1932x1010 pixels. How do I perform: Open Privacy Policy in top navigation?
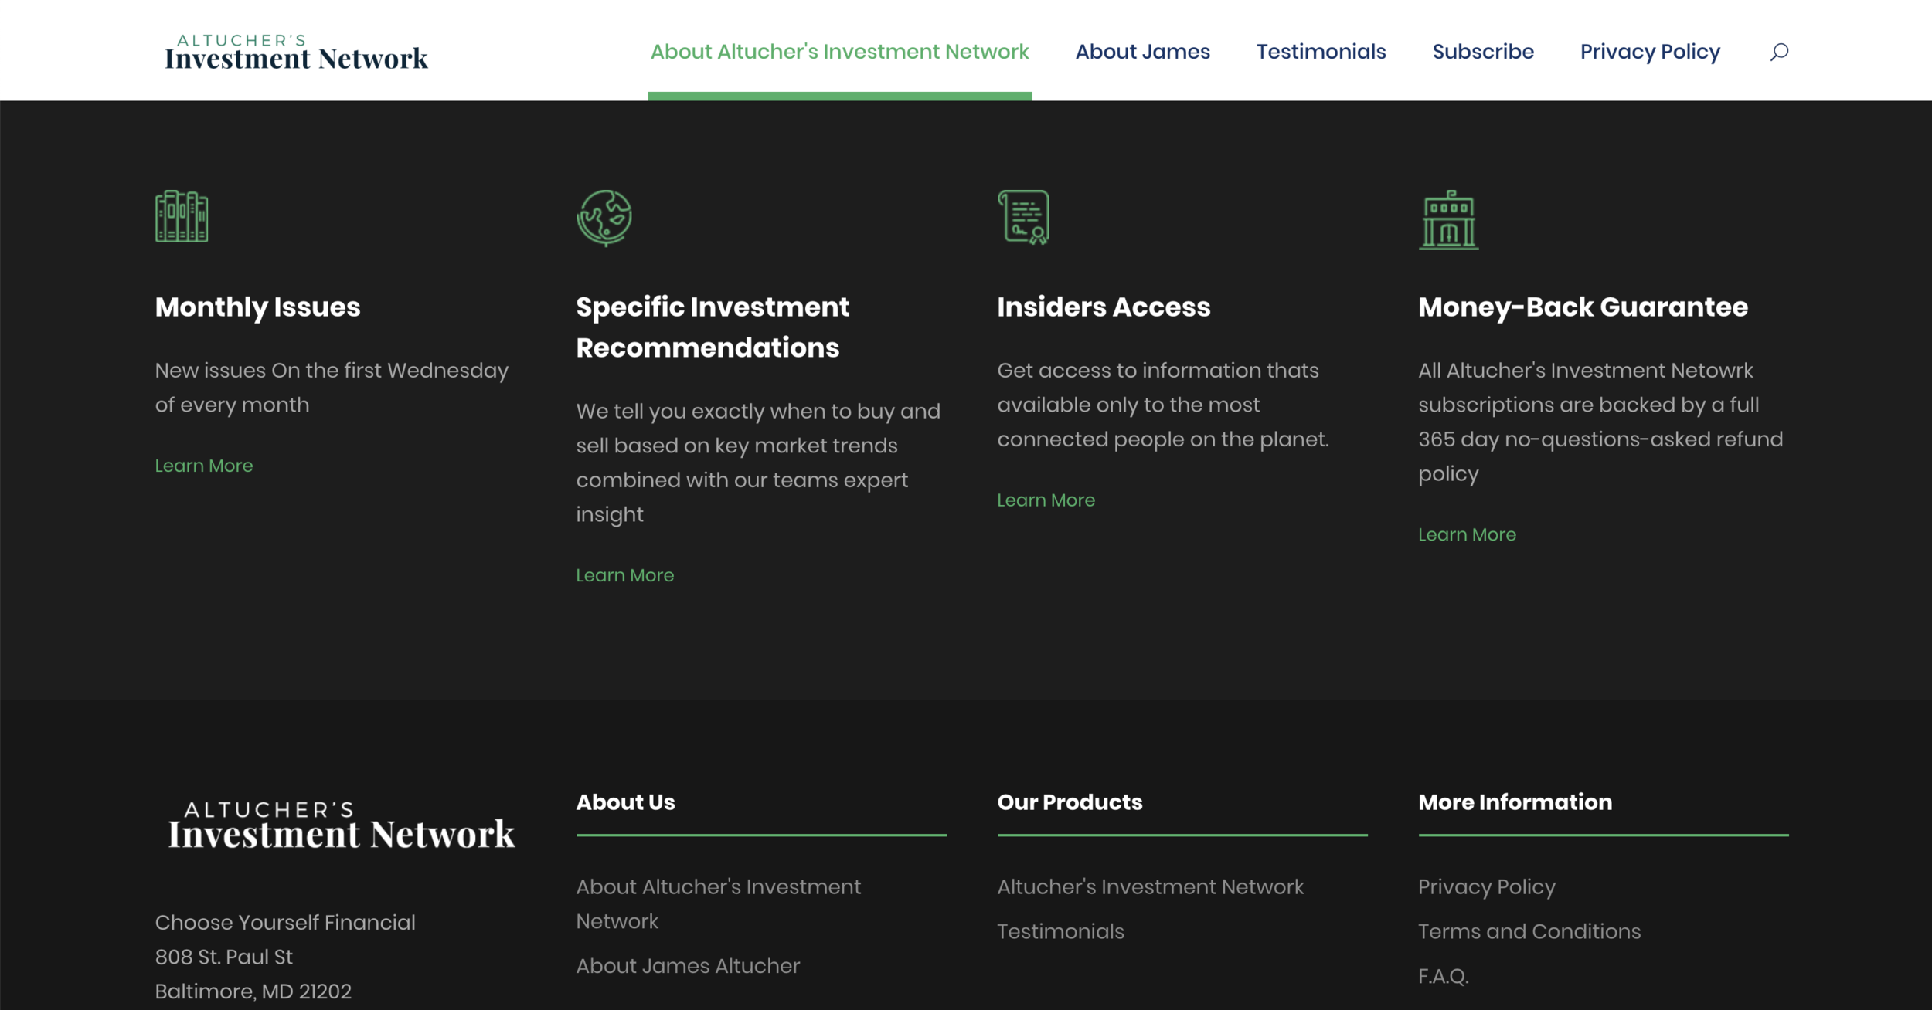pos(1650,52)
